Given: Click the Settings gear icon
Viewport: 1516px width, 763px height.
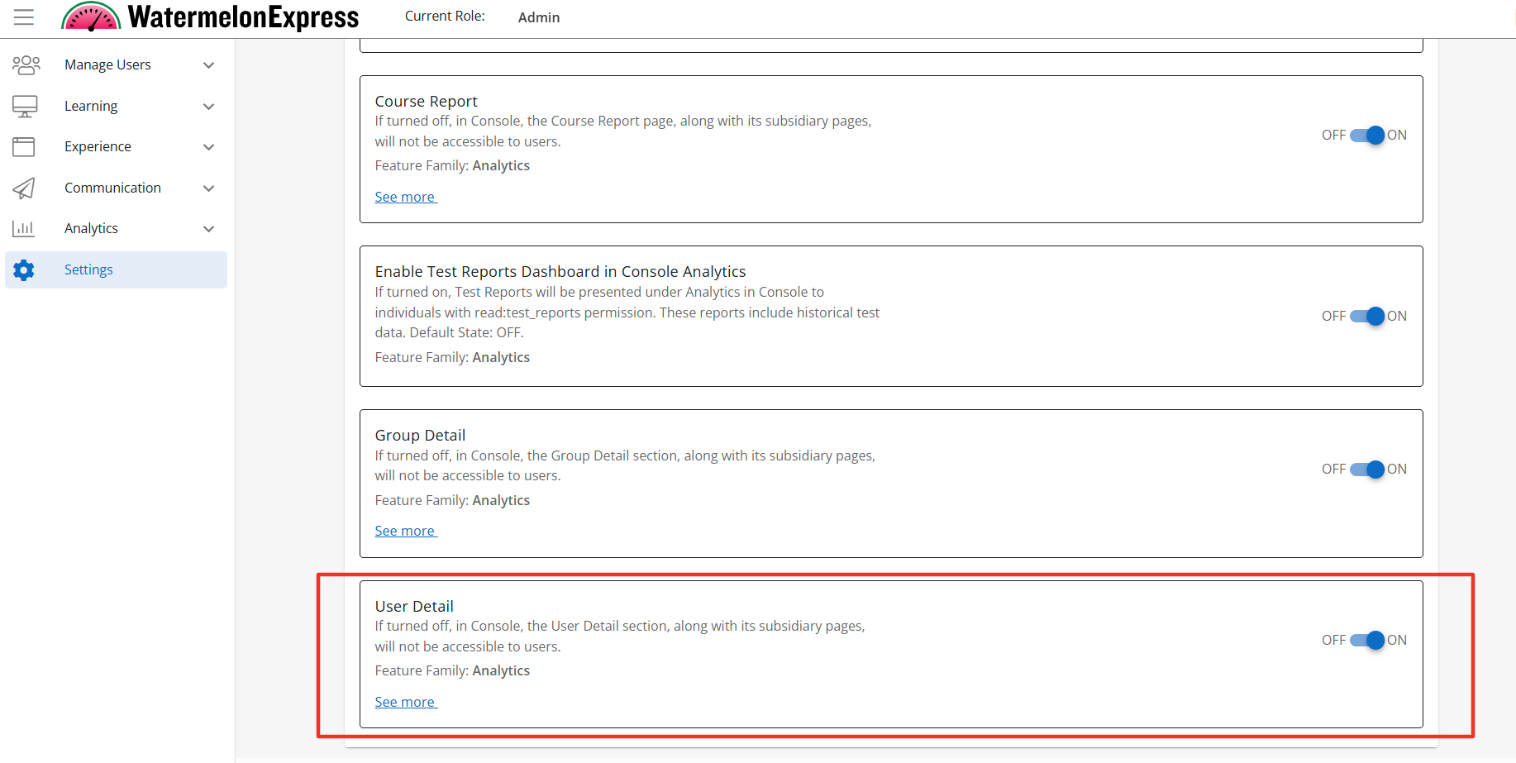Looking at the screenshot, I should [24, 269].
